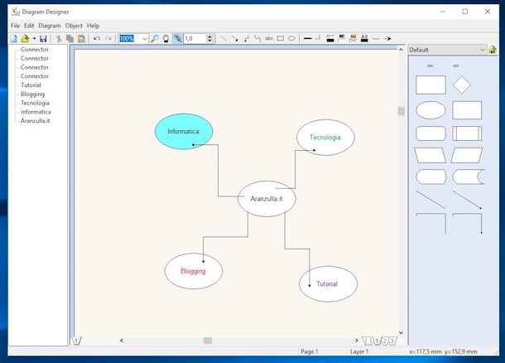Click the black bar colour icon
This screenshot has height=363, width=505.
pyautogui.click(x=330, y=39)
